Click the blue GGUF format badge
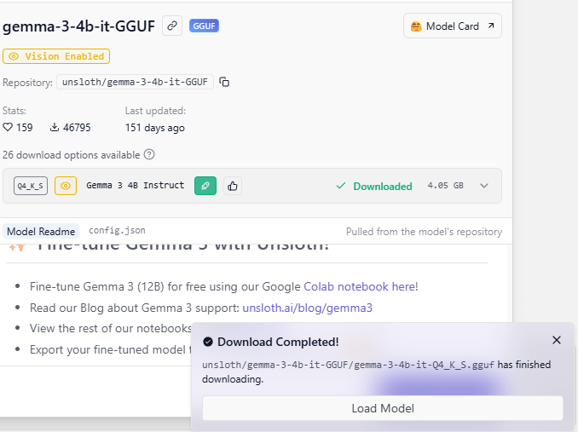Screen dimensions: 578x432 tap(204, 26)
